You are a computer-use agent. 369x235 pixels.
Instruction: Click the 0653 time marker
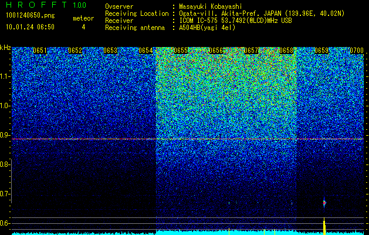(110, 51)
